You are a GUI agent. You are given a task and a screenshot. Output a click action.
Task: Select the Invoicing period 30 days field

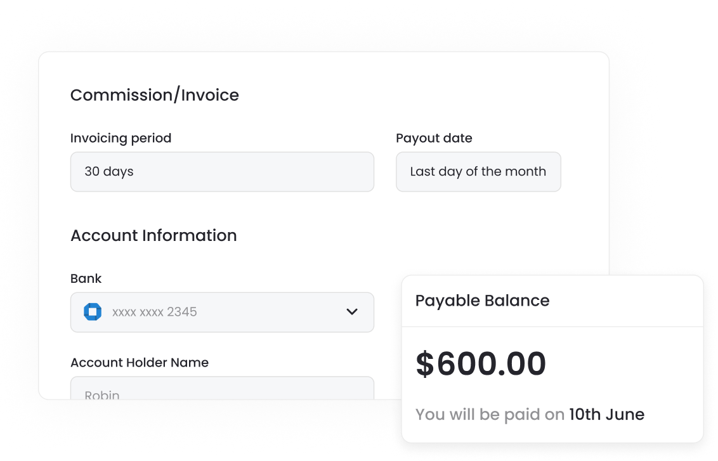coord(222,172)
